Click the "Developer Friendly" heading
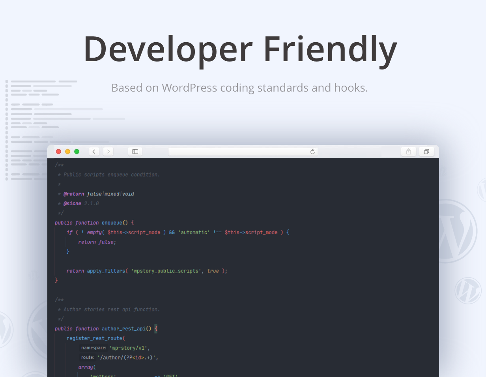The height and width of the screenshot is (377, 486). [x=240, y=49]
